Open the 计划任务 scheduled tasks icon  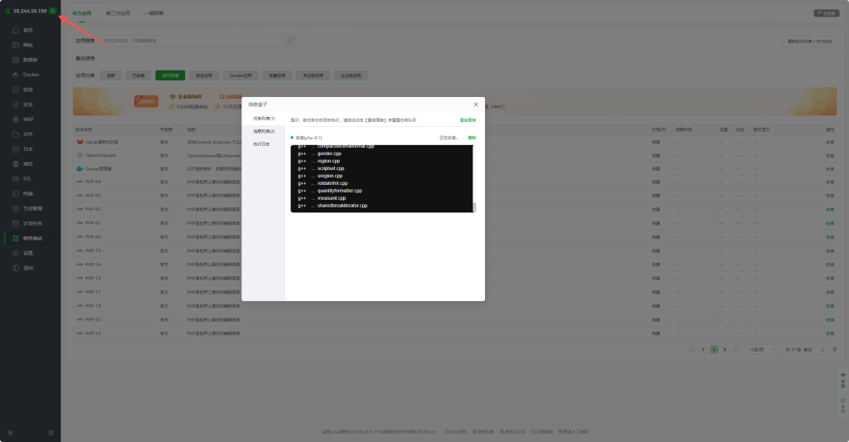pos(16,223)
